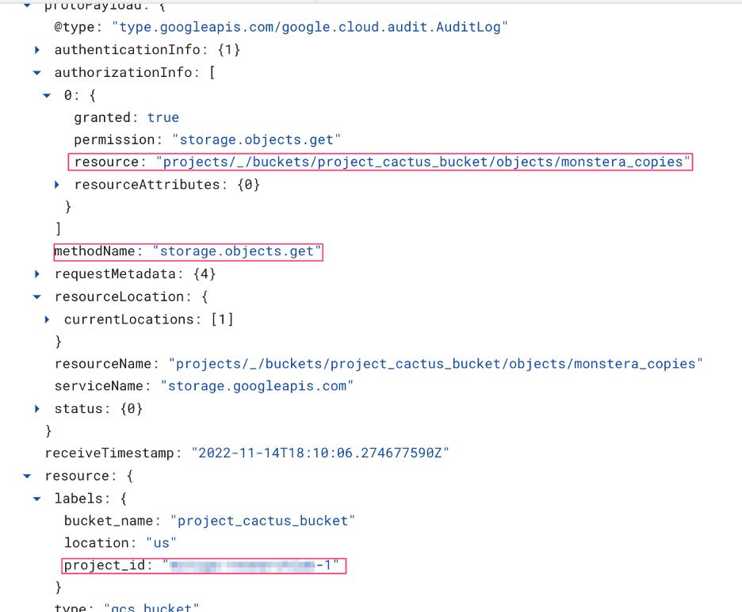Expand the status node
The width and height of the screenshot is (742, 612).
(x=37, y=408)
